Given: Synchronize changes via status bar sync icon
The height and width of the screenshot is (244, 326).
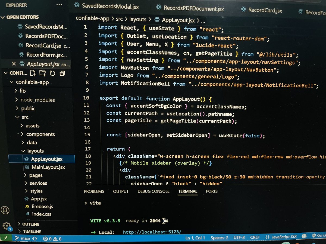Looking at the screenshot, I should pos(35,239).
